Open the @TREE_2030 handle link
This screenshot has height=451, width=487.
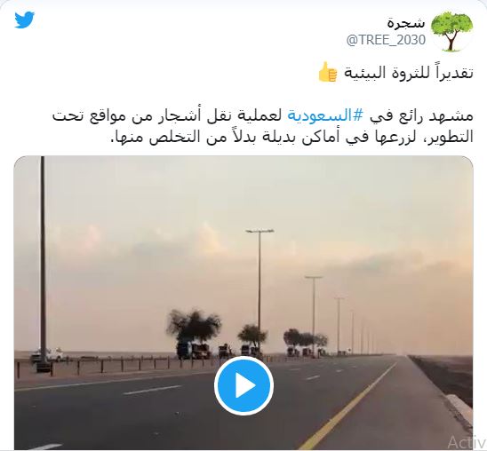[x=386, y=40]
